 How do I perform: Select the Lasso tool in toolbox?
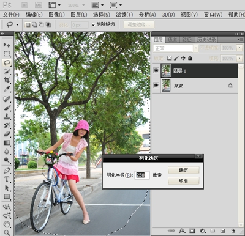pyautogui.click(x=7, y=62)
